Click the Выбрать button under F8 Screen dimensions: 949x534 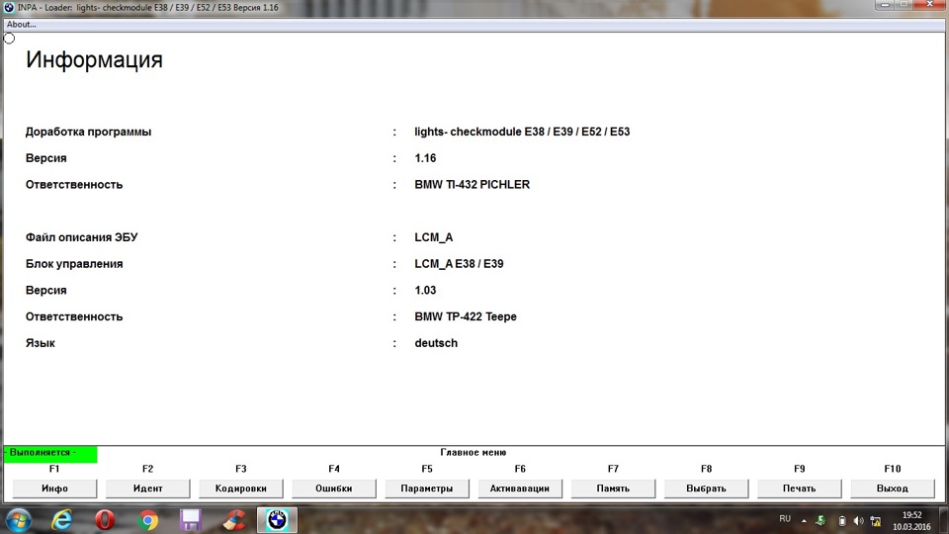coord(706,489)
